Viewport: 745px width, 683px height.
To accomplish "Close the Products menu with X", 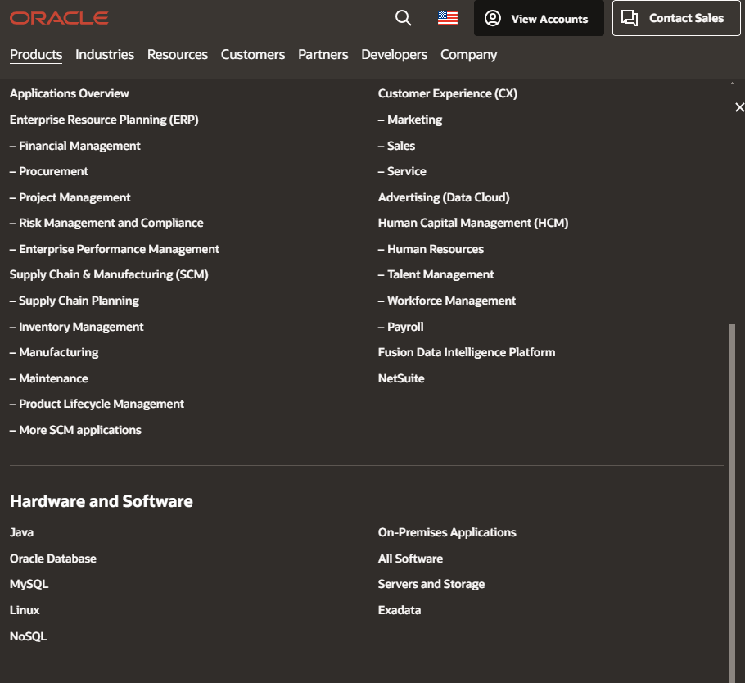I will point(739,107).
